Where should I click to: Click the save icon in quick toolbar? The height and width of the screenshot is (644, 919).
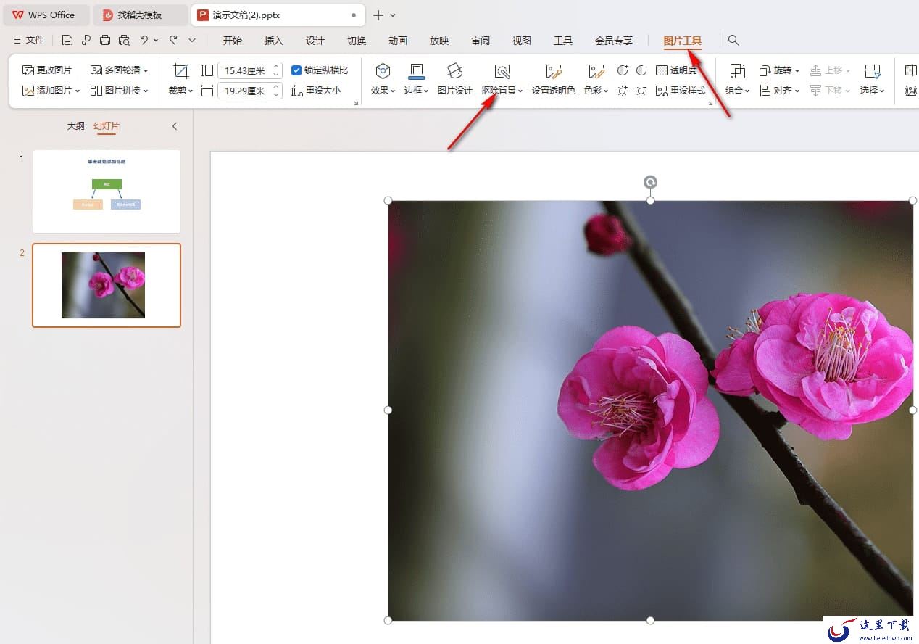point(67,41)
